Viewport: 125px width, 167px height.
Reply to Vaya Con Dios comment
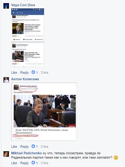[24, 73]
